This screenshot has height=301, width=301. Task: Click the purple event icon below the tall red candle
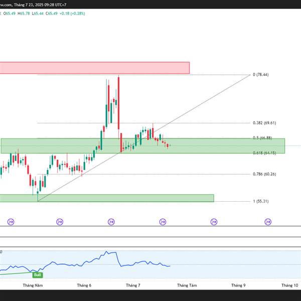point(111,222)
